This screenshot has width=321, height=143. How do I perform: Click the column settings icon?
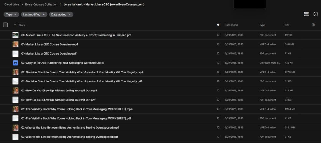point(313,25)
